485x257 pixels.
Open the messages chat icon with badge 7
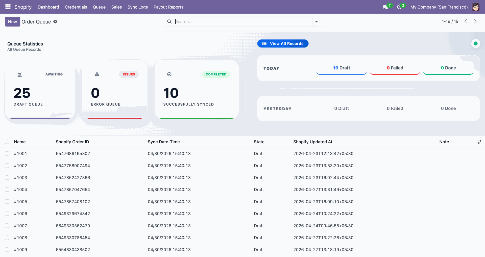[x=386, y=7]
